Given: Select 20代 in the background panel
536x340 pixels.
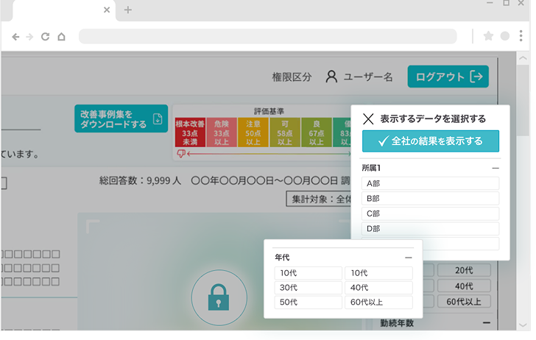Looking at the screenshot, I should (464, 270).
